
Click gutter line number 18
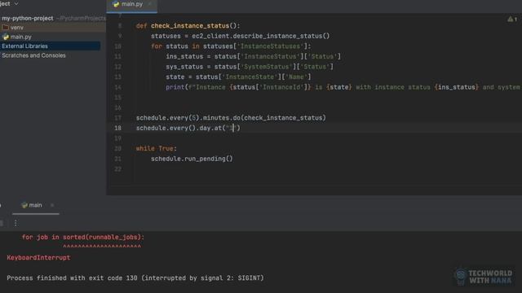click(x=117, y=128)
